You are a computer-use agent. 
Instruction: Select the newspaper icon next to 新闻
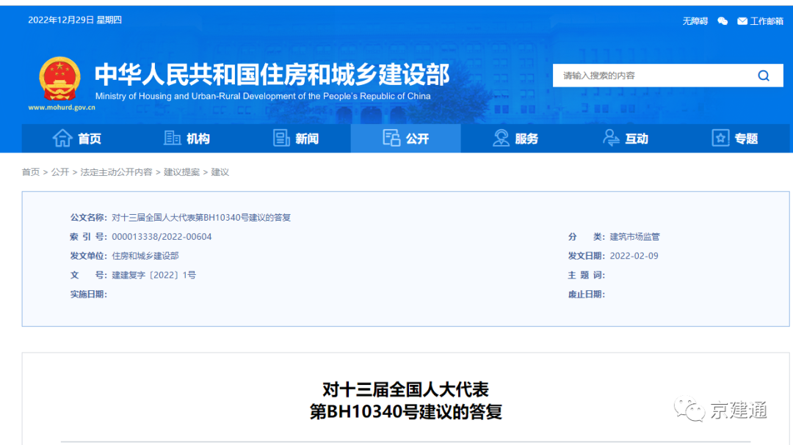pyautogui.click(x=282, y=138)
